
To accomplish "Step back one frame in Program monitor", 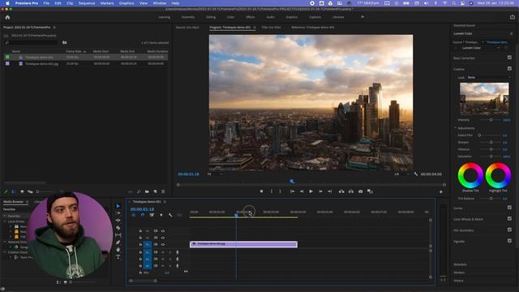I will tap(302, 191).
